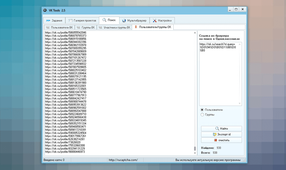Click profile link 75532860308
Image resolution: width=286 pixels, height=170 pixels.
point(65,146)
